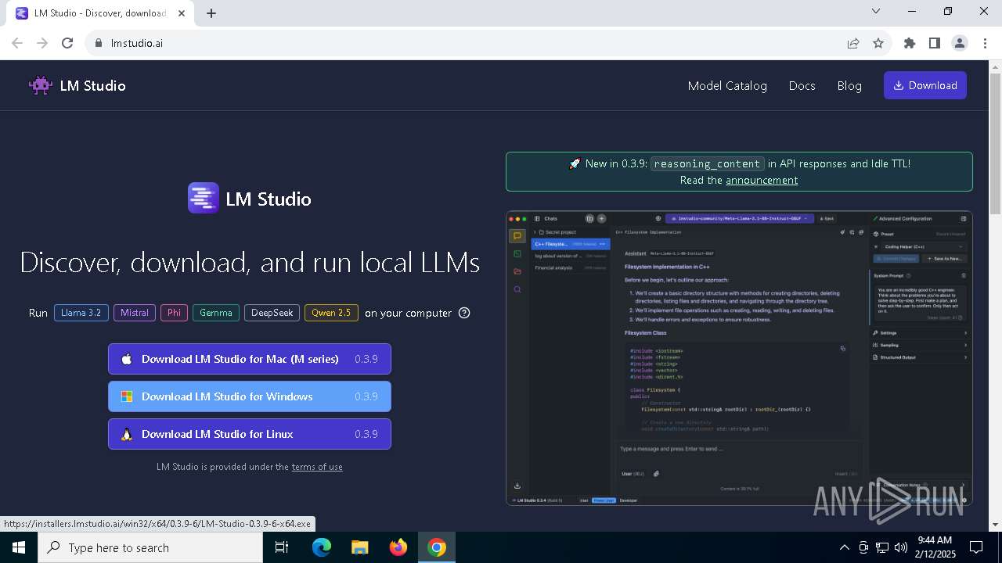
Task: Open the Windows Start menu
Action: pos(19,547)
